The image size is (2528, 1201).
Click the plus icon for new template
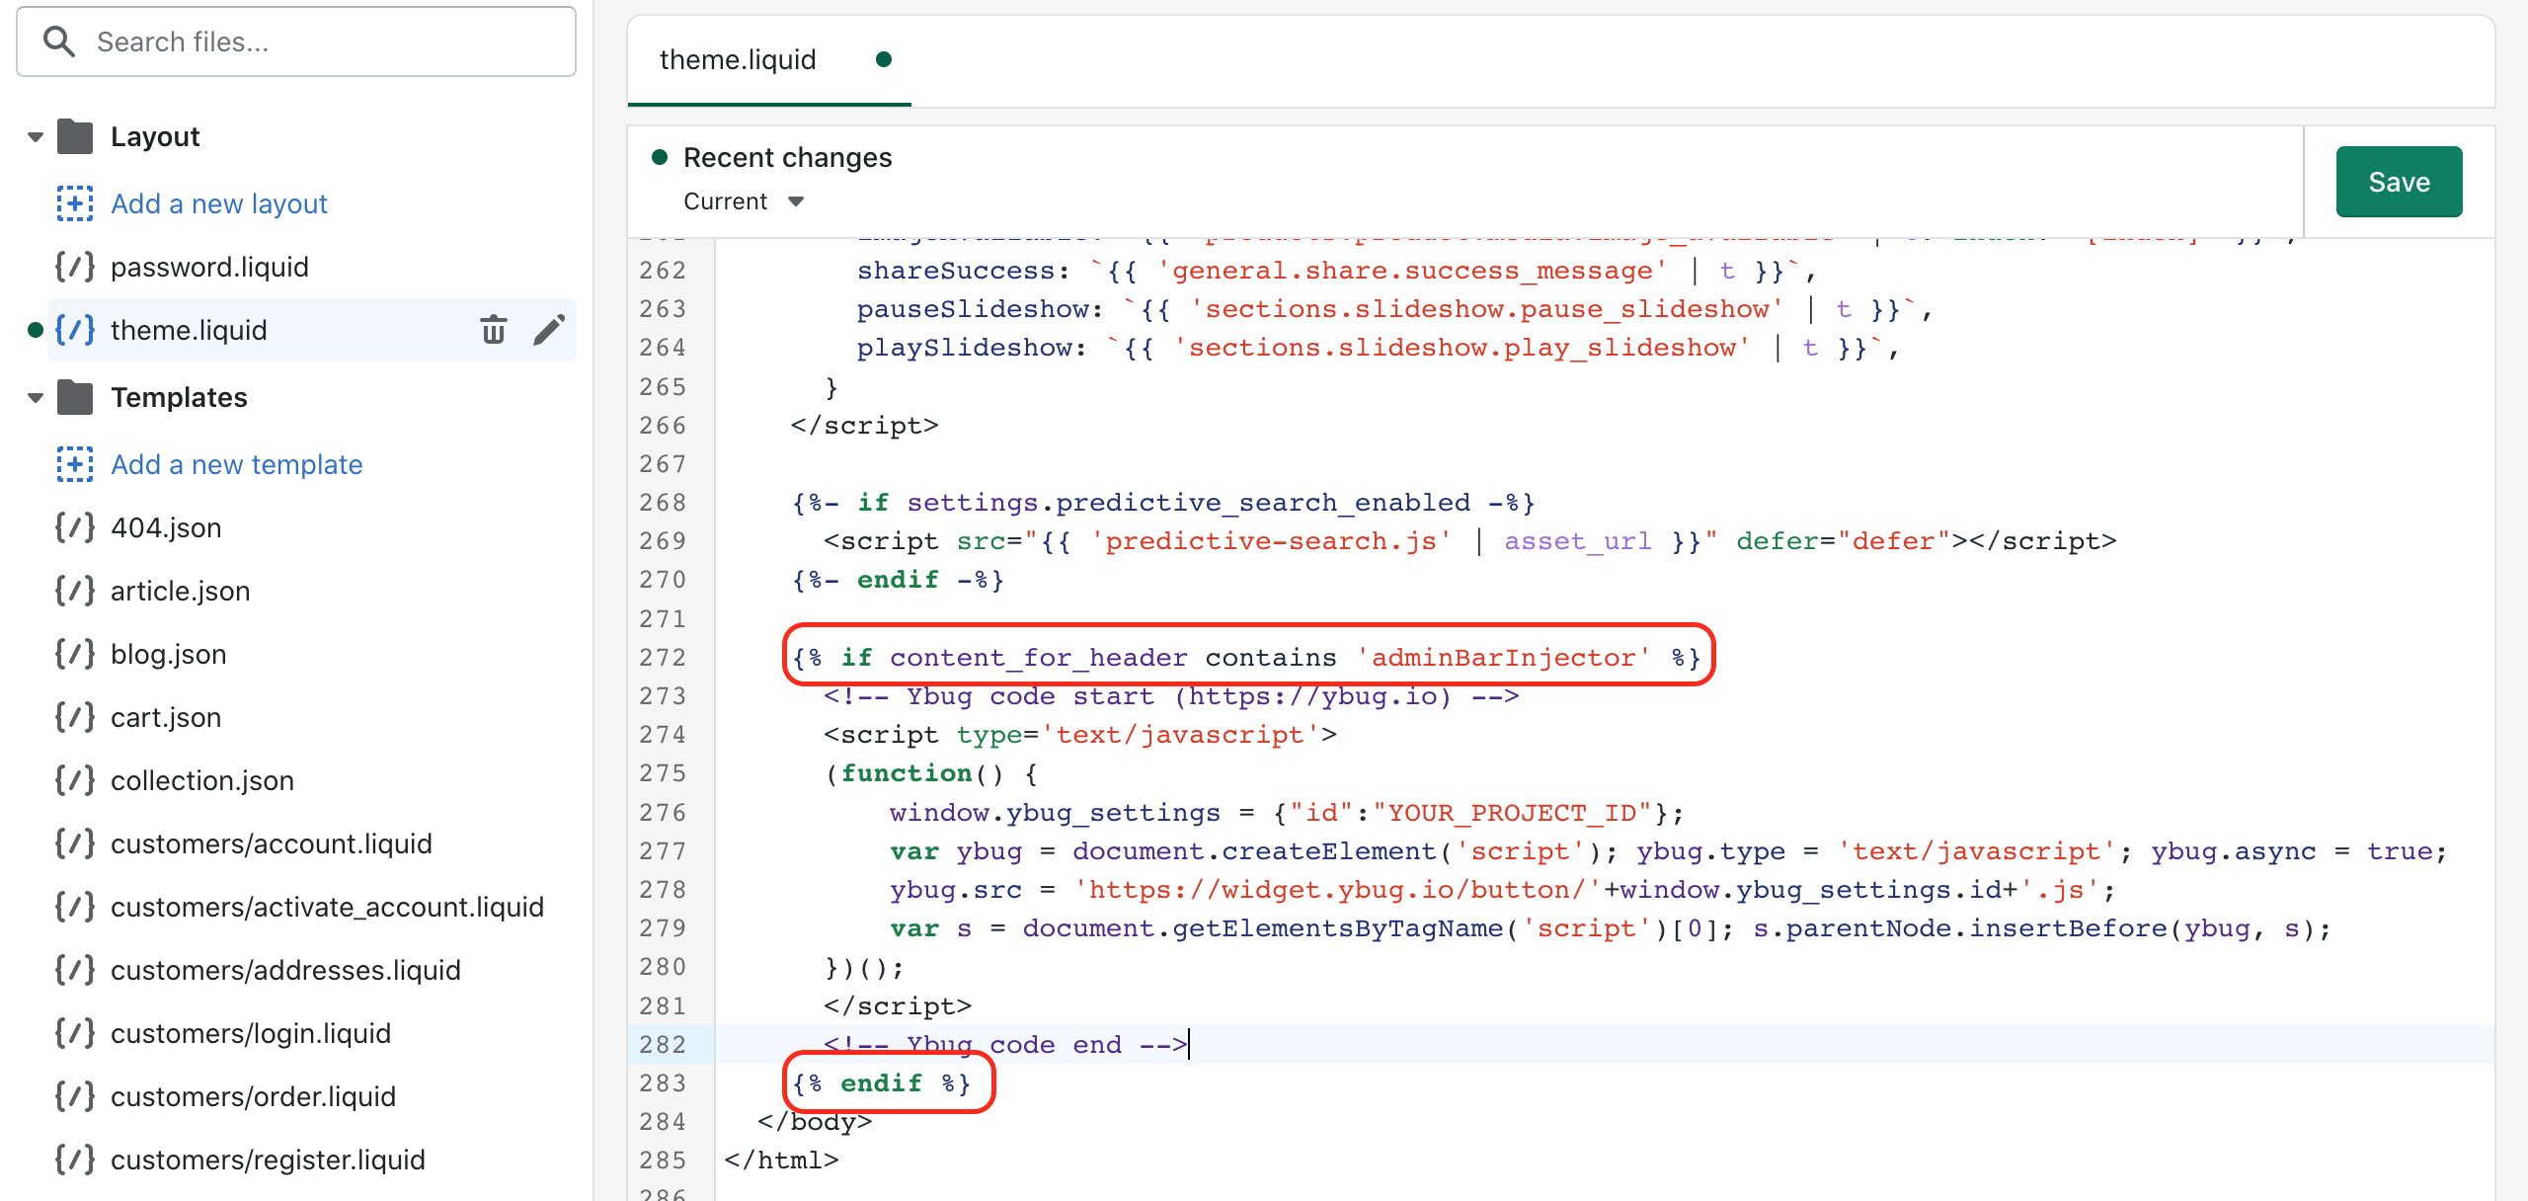[75, 464]
